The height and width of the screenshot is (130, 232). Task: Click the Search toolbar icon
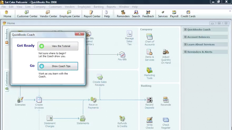(x=136, y=14)
